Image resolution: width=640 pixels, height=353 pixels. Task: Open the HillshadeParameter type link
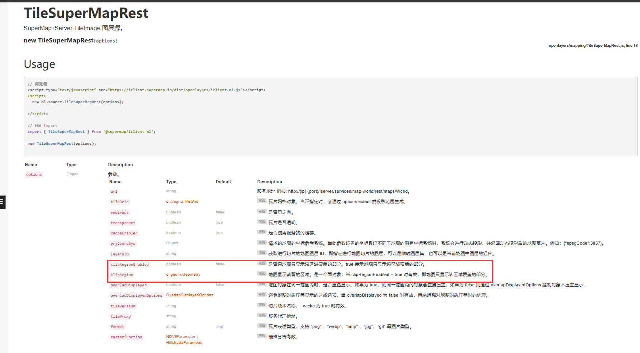[184, 343]
